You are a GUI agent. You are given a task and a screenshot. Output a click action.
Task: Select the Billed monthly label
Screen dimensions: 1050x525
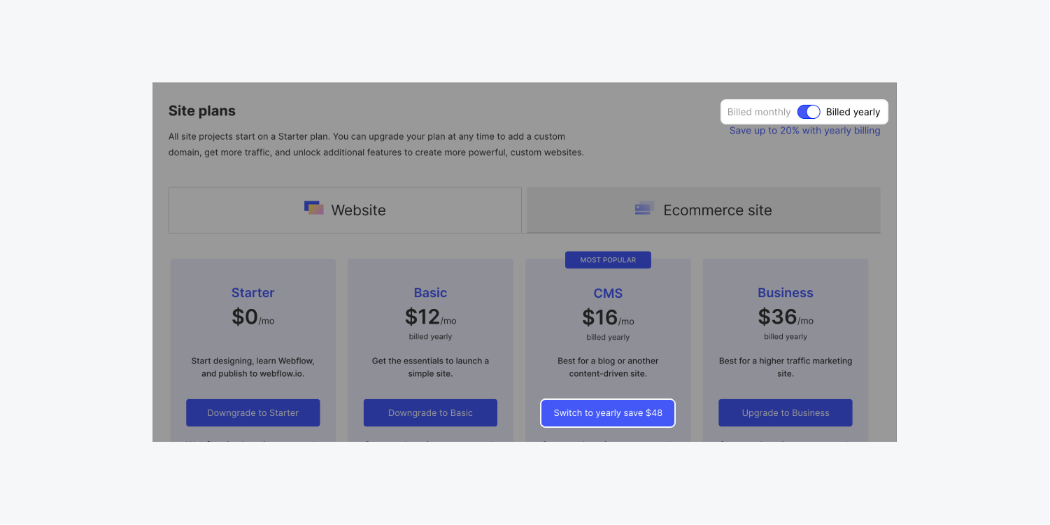[x=758, y=112]
